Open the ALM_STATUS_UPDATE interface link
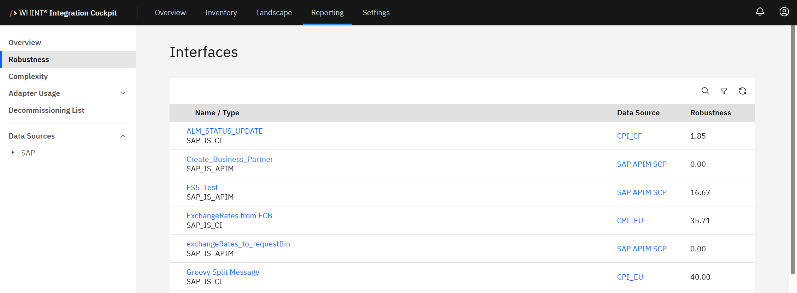This screenshot has width=797, height=293. (x=224, y=131)
